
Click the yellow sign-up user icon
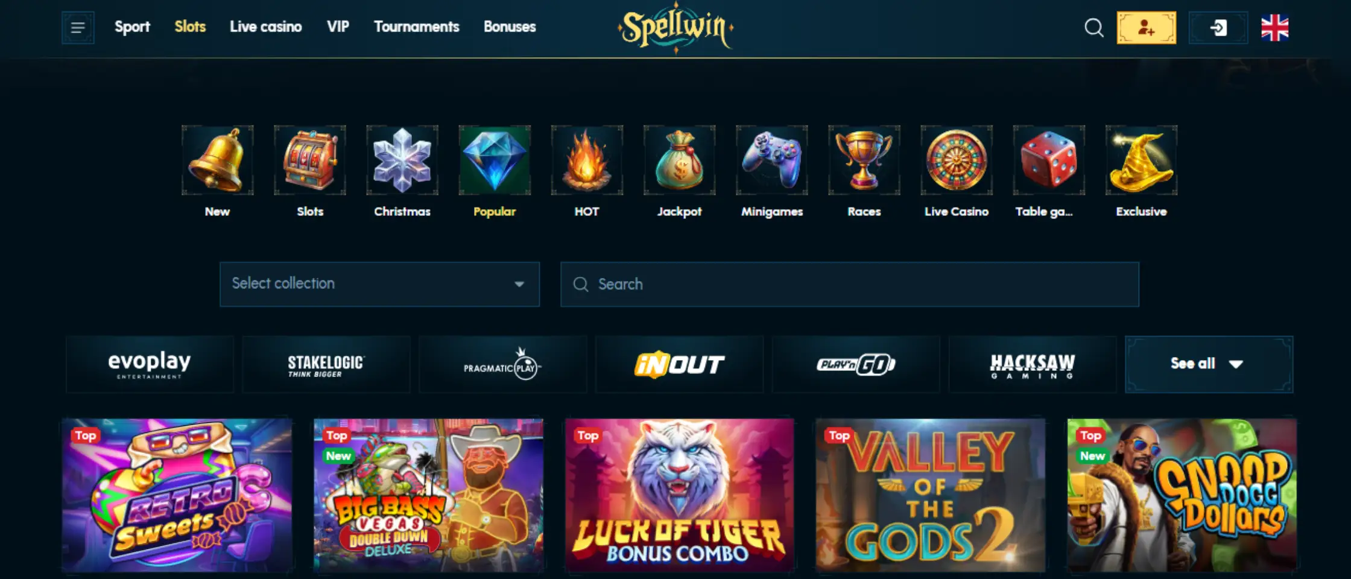[1146, 28]
